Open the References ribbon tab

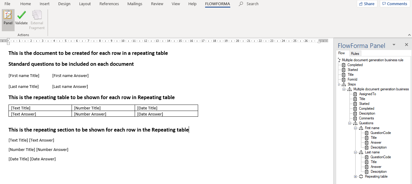(109, 4)
